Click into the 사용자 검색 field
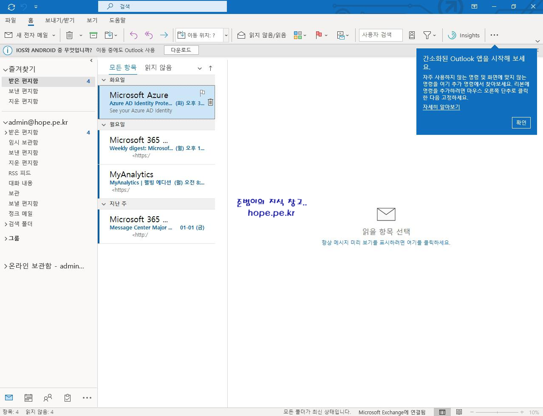 (x=381, y=35)
